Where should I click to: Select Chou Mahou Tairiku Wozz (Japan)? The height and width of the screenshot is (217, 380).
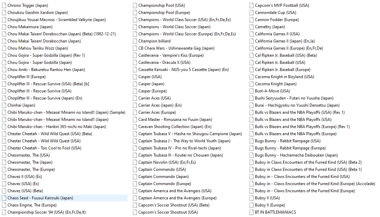point(38,48)
